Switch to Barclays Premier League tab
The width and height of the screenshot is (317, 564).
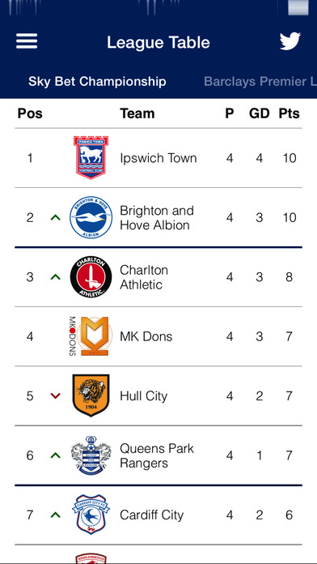point(260,81)
